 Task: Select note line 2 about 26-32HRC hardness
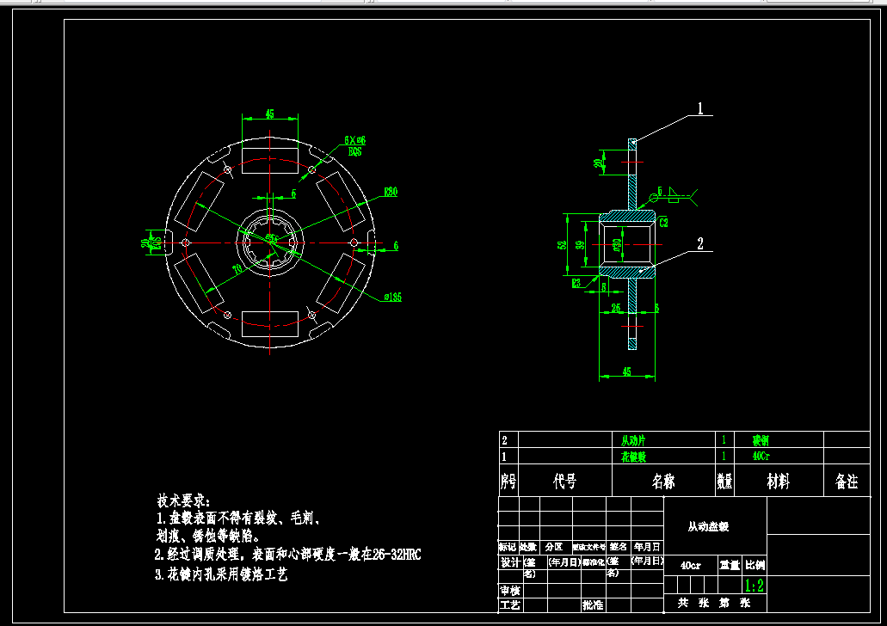288,554
